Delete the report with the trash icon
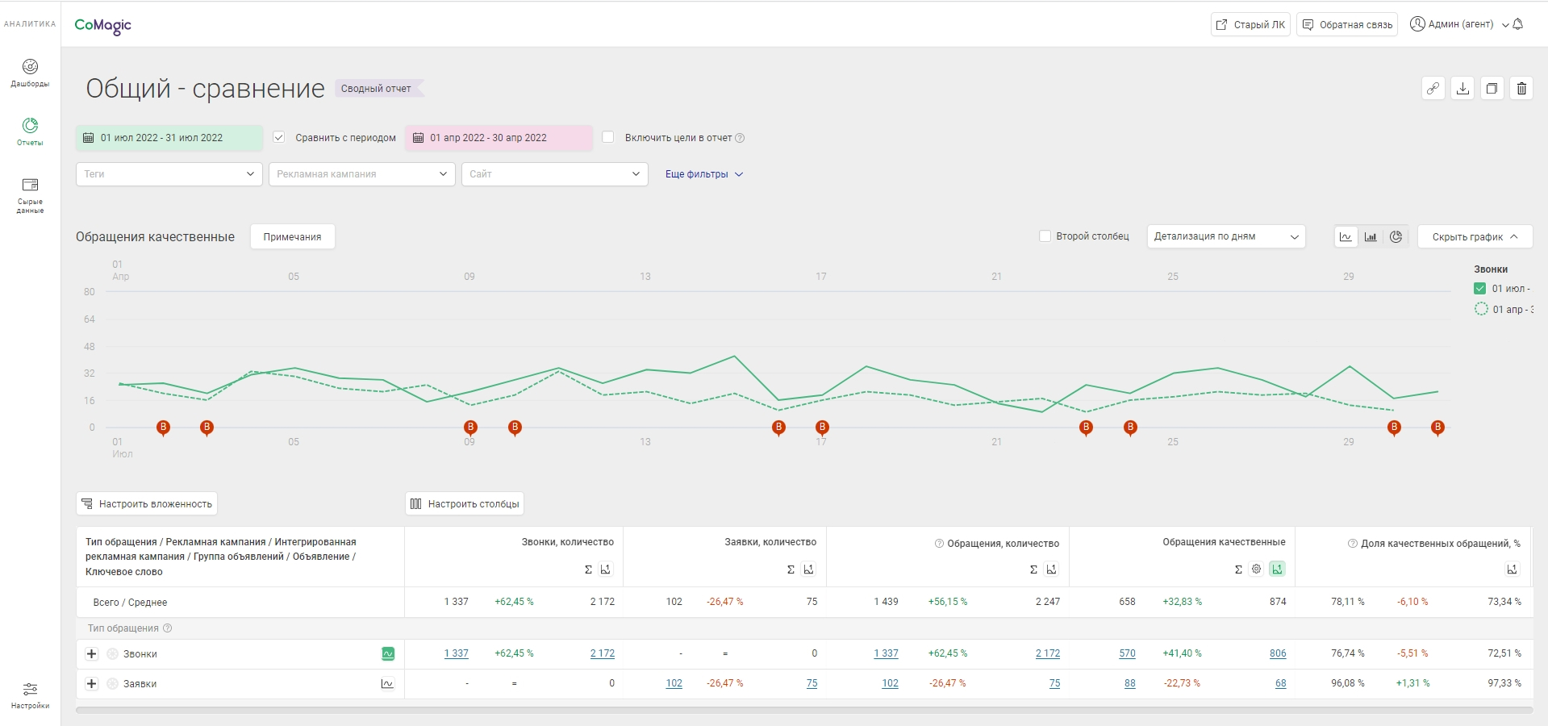 (1521, 89)
